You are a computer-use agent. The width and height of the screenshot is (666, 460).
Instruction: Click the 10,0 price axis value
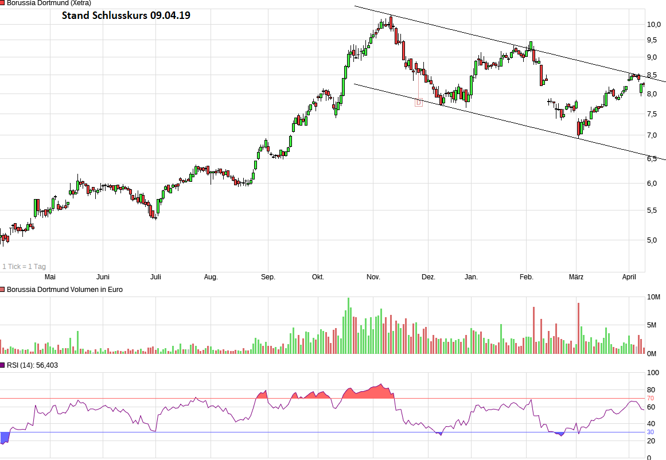(654, 25)
